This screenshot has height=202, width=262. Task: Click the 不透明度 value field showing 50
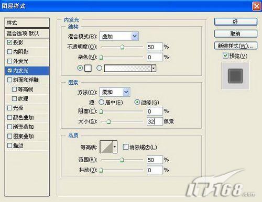click(x=155, y=47)
